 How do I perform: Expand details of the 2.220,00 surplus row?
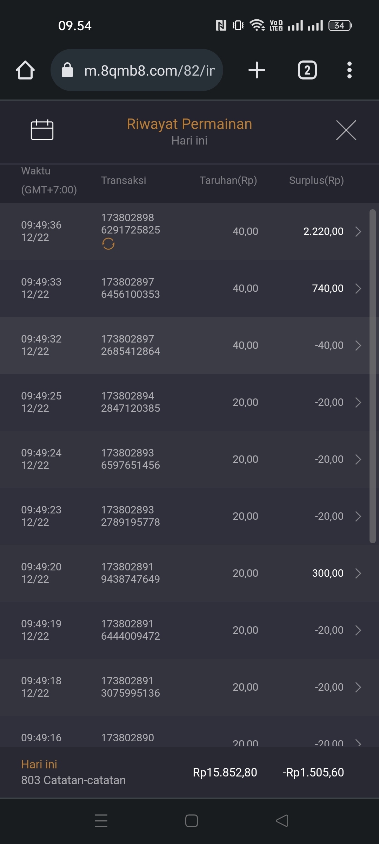(358, 231)
